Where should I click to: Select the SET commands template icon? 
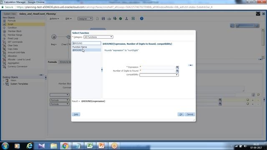5,42
